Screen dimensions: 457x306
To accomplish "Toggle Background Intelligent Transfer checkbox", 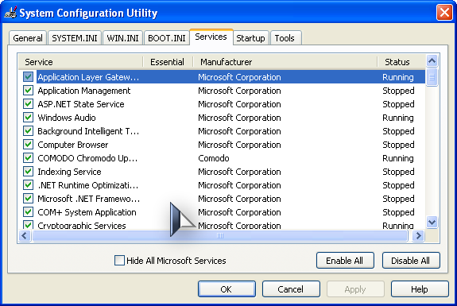I will click(29, 131).
